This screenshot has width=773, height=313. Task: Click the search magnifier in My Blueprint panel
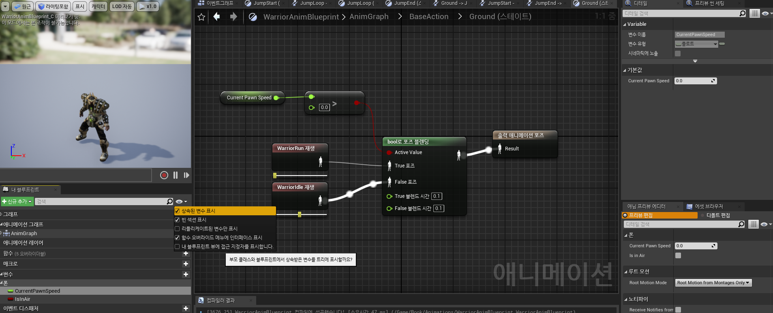coord(170,202)
